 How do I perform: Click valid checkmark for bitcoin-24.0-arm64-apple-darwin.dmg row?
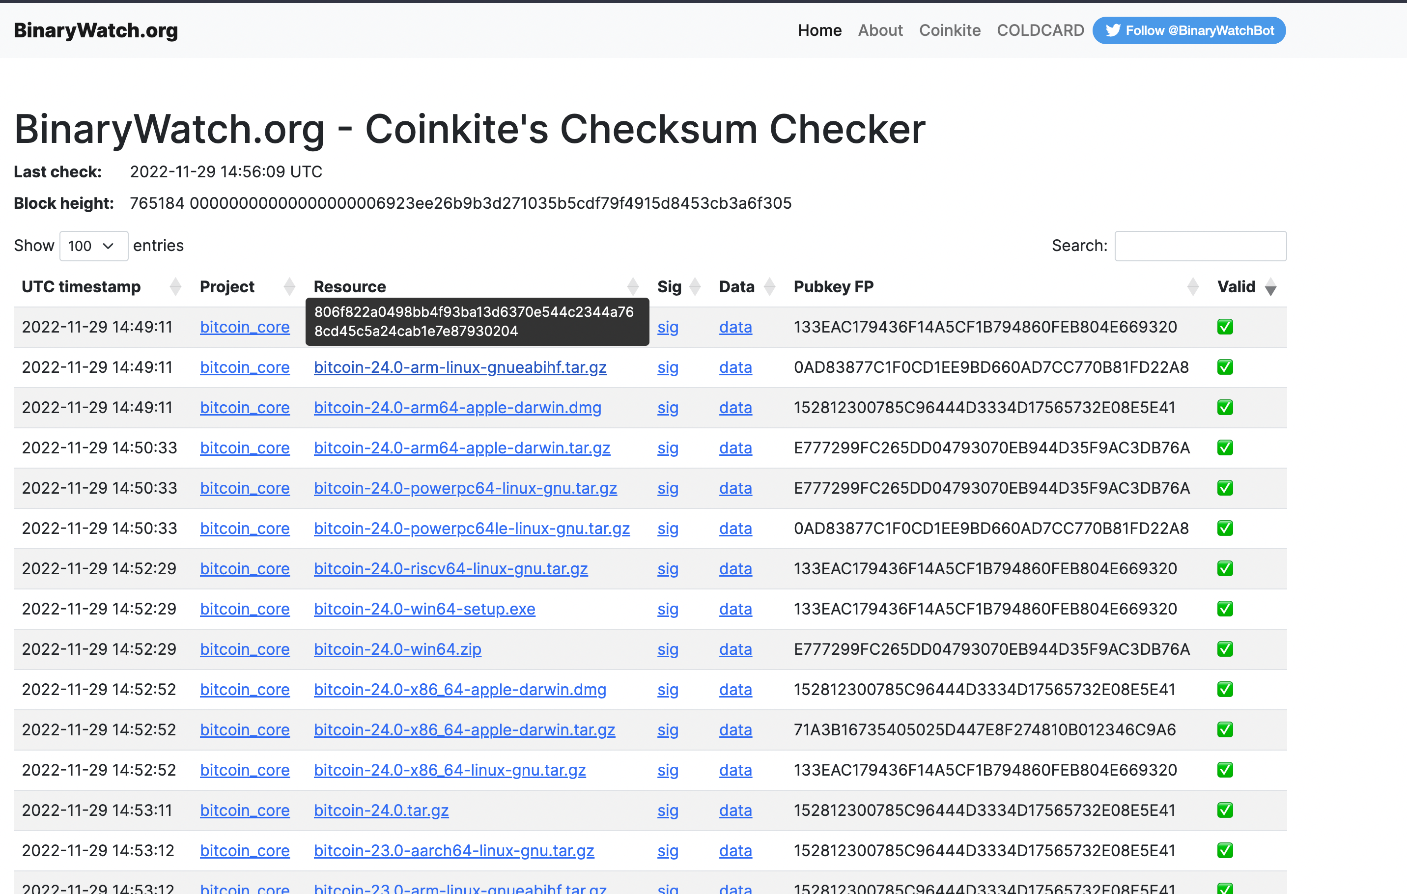tap(1225, 407)
